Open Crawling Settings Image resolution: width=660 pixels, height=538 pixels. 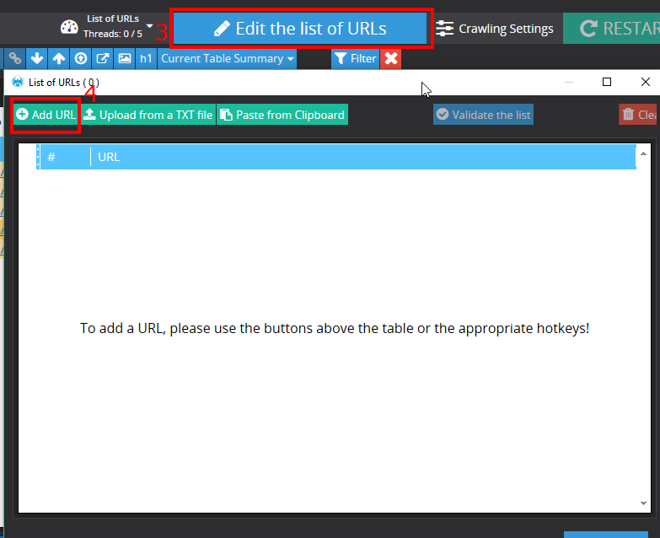click(494, 29)
